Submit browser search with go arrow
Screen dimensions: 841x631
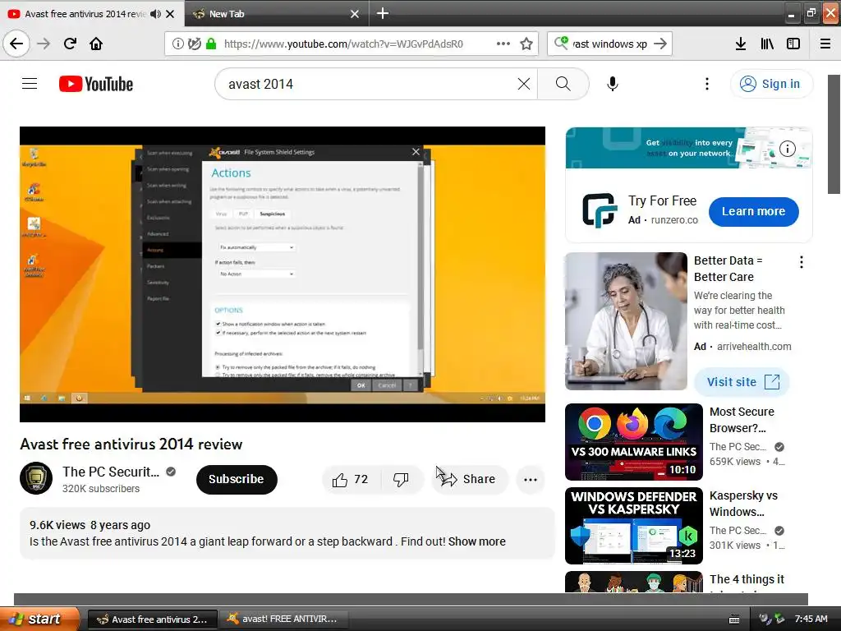(661, 44)
